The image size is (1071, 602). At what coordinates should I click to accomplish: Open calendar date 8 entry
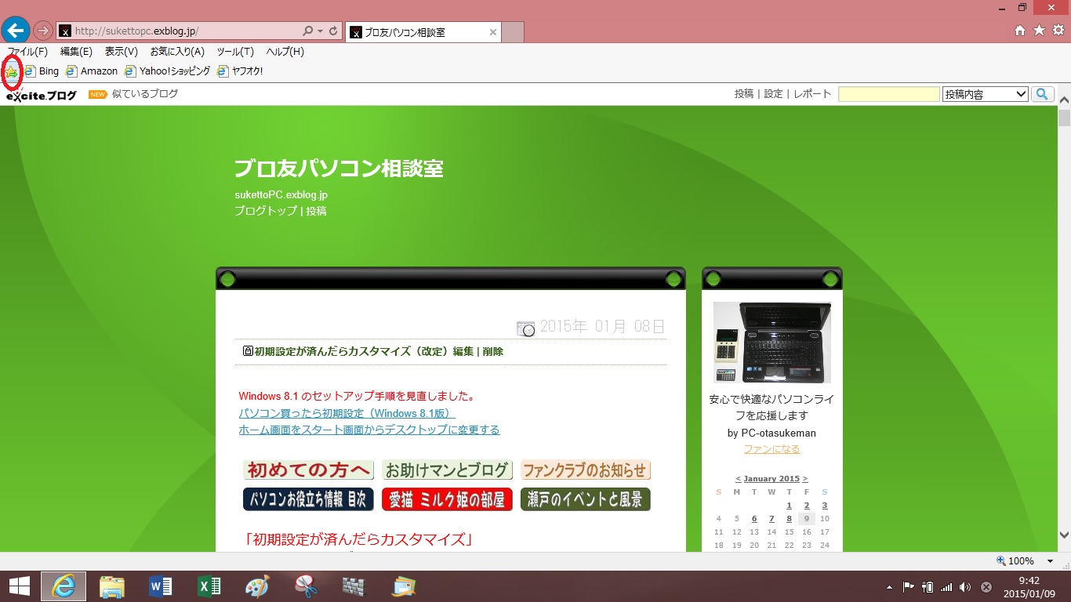point(790,519)
